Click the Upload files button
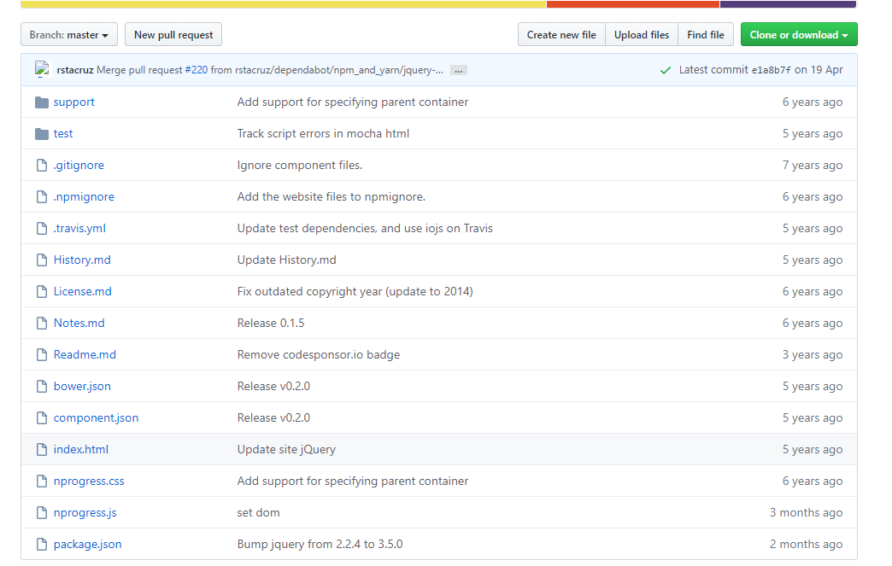 click(x=642, y=35)
